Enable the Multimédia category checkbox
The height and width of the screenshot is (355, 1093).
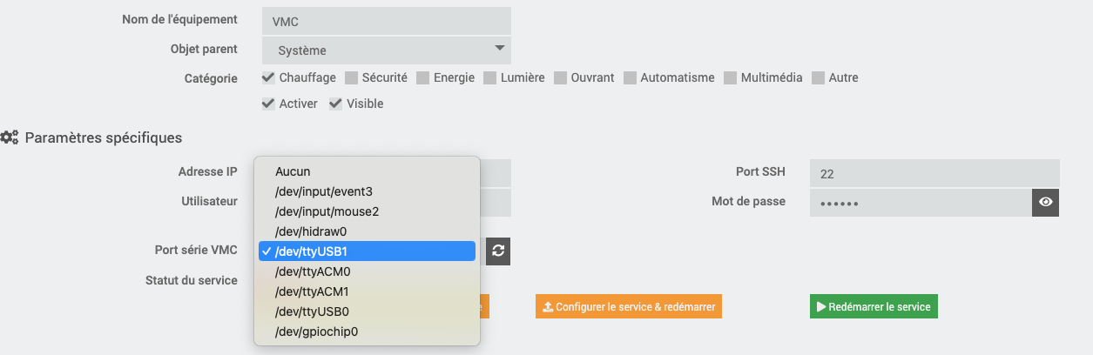coord(731,77)
